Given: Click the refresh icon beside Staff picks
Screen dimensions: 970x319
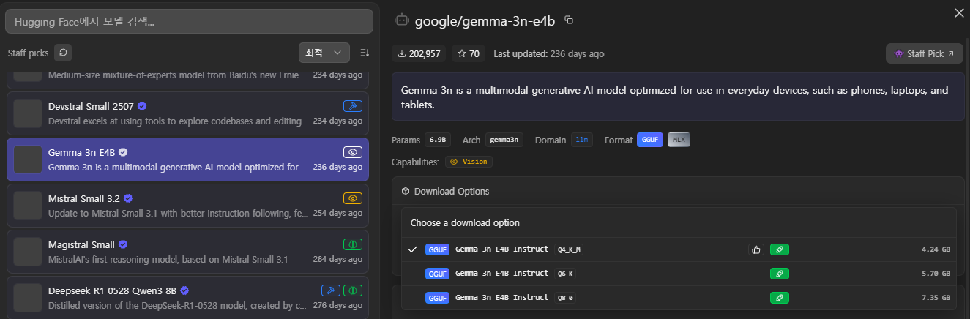Looking at the screenshot, I should click(63, 53).
